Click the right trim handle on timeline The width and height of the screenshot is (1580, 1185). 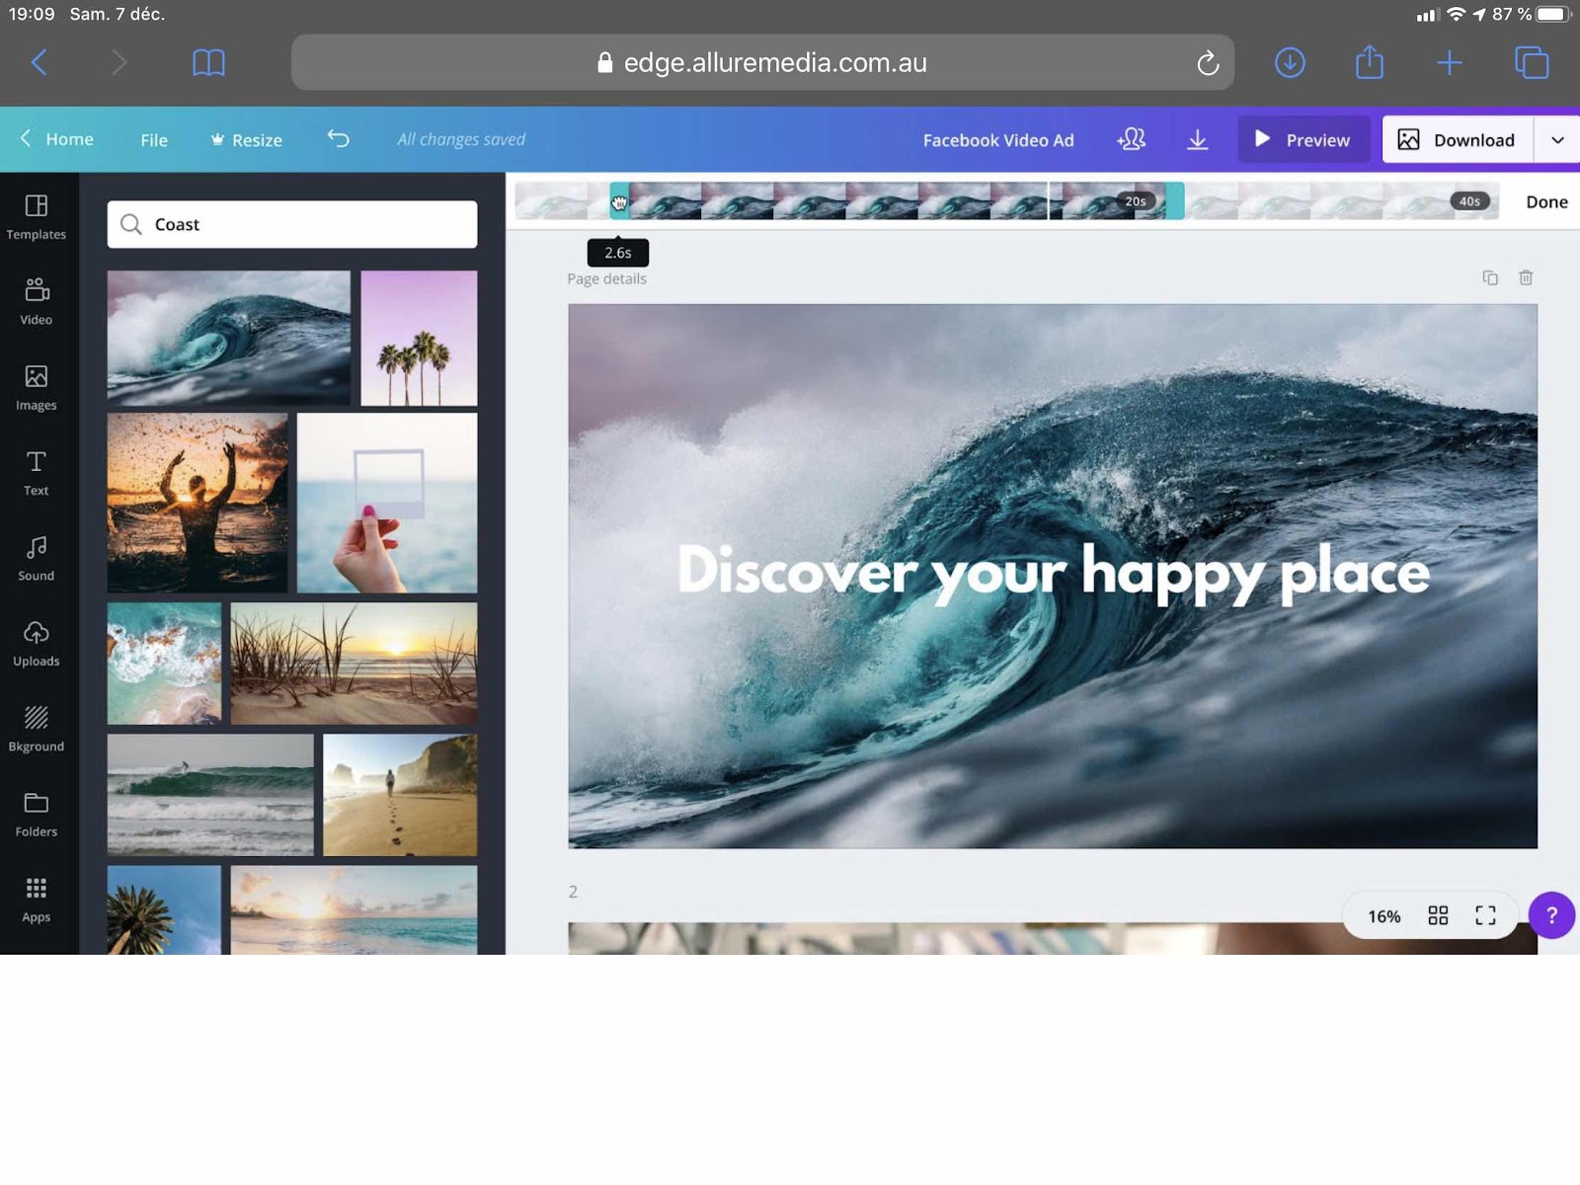(1175, 201)
